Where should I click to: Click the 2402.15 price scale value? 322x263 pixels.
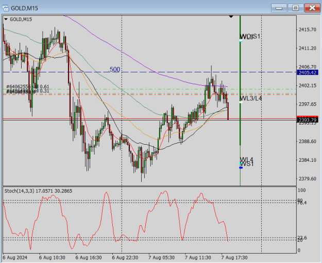pyautogui.click(x=308, y=85)
